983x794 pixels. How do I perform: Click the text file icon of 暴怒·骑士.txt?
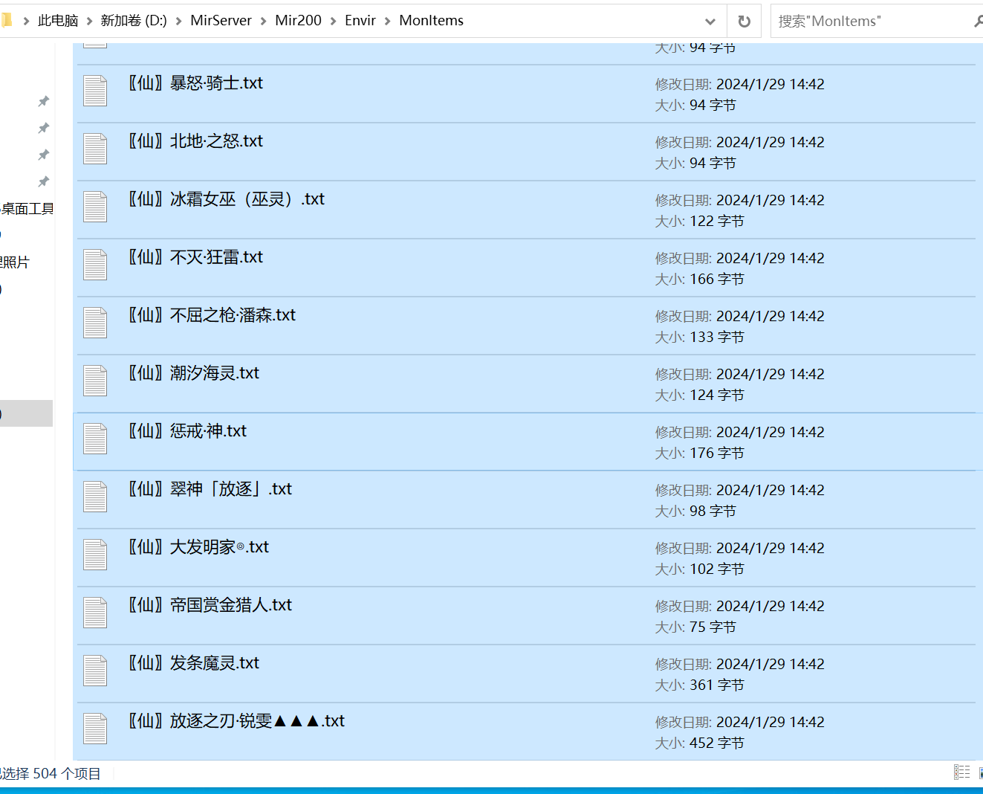click(x=95, y=91)
